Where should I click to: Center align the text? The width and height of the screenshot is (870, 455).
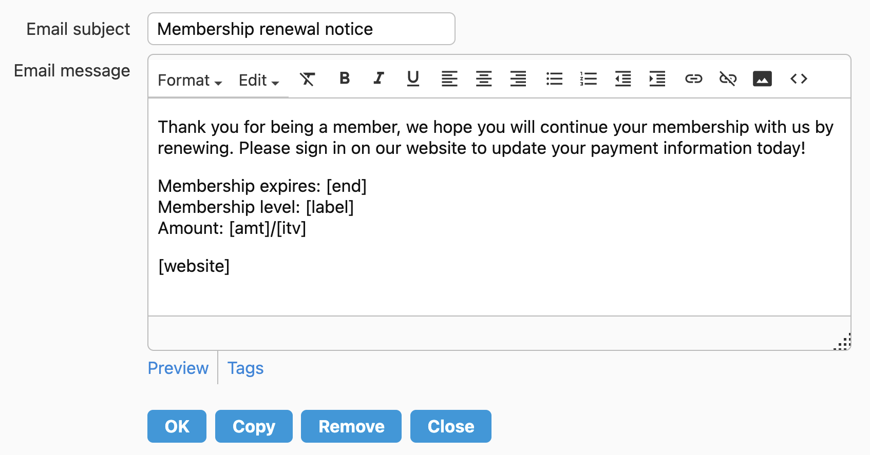484,79
